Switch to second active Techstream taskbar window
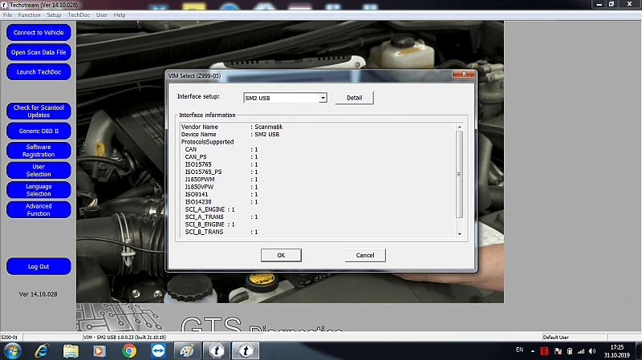Image resolution: width=642 pixels, height=360 pixels. pyautogui.click(x=246, y=351)
